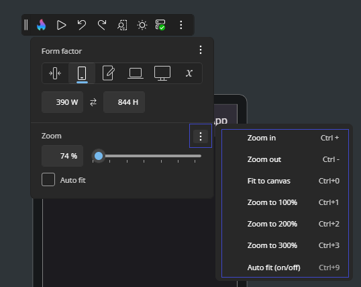
Task: Select the desktop monitor form factor
Action: (162, 73)
